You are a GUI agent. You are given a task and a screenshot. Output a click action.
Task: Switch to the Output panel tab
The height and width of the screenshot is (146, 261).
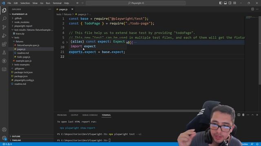click(x=74, y=115)
